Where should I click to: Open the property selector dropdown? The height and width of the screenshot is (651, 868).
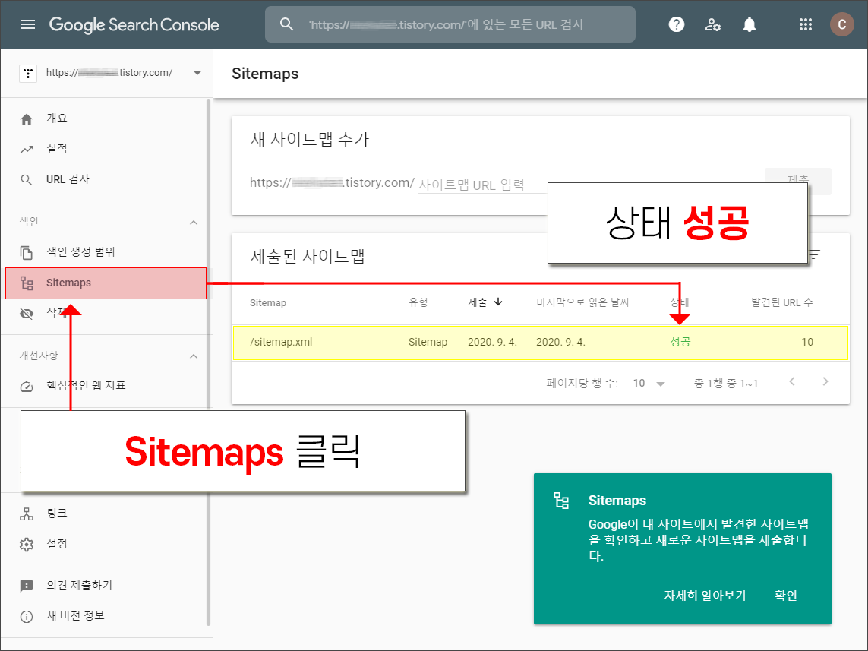197,73
